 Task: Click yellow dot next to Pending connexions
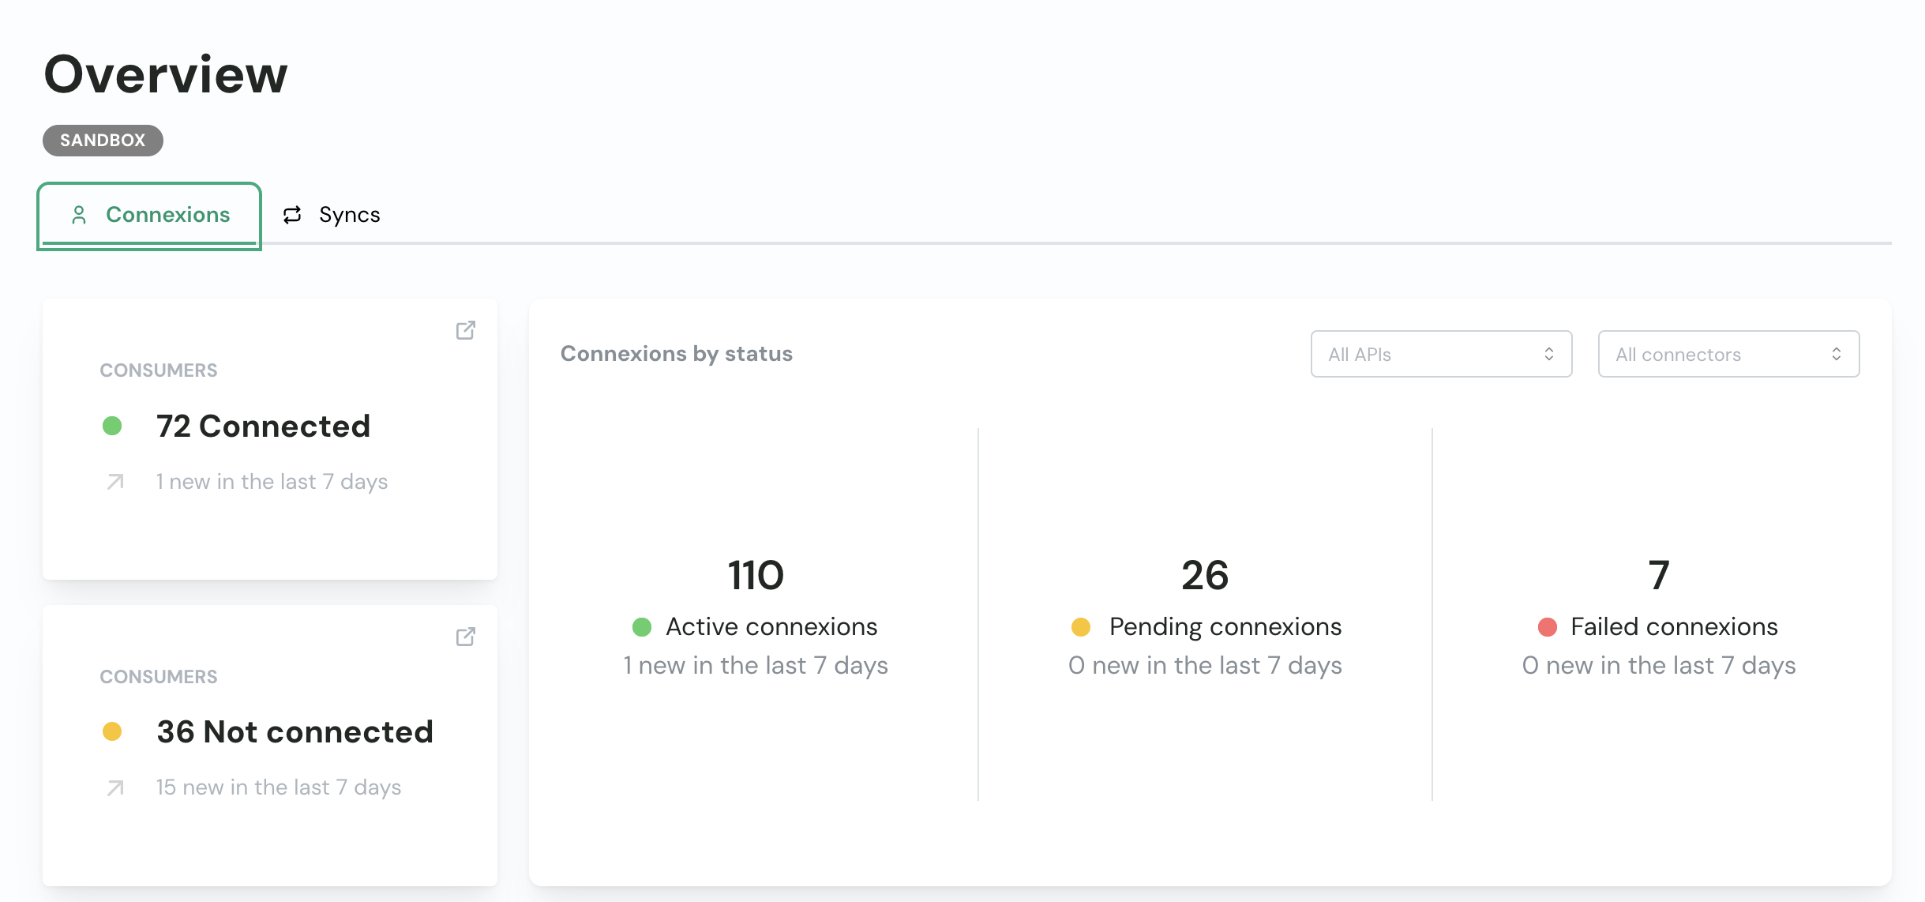pos(1080,627)
